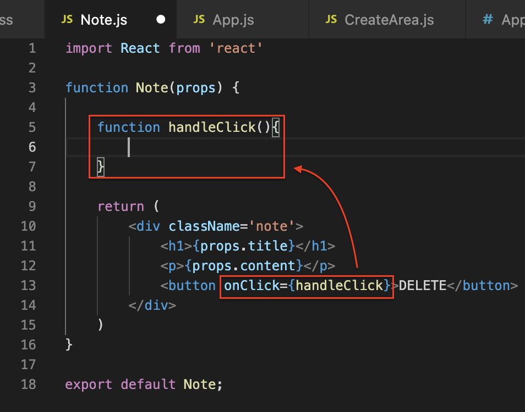Click 'function' keyword on line 5
The width and height of the screenshot is (525, 412).
129,127
